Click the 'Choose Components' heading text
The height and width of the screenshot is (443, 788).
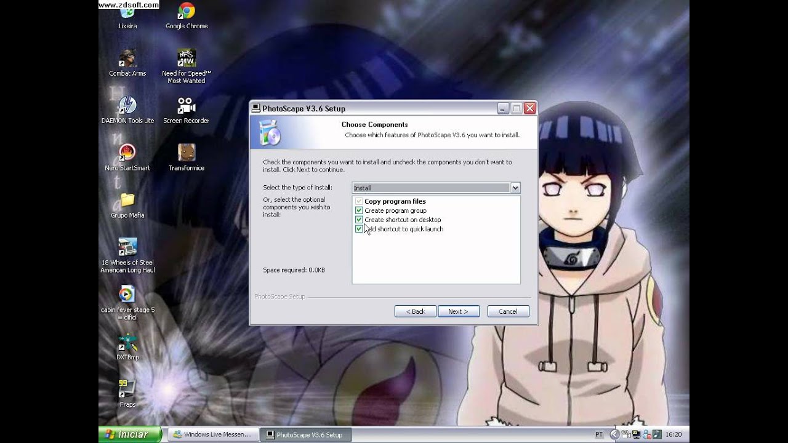[x=375, y=124]
